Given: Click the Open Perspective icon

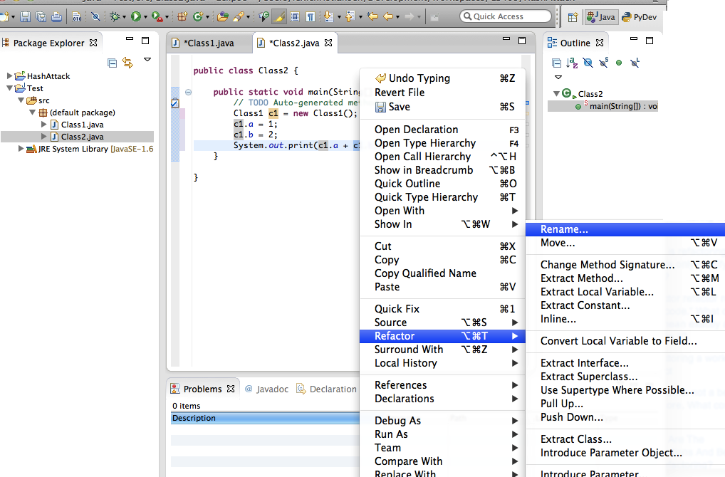Looking at the screenshot, I should pyautogui.click(x=573, y=17).
